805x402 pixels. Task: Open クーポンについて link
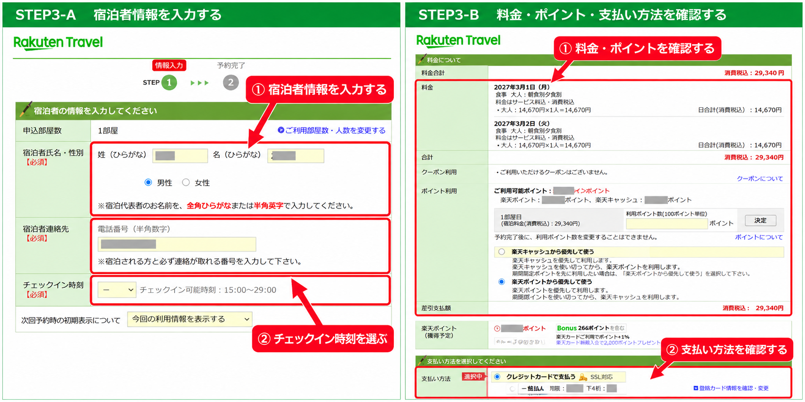tap(760, 179)
